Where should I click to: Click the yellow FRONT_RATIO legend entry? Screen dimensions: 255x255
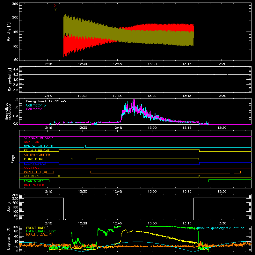[36, 228]
